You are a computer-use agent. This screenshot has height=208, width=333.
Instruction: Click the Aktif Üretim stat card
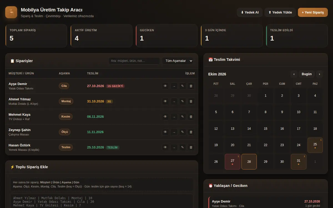pos(101,36)
